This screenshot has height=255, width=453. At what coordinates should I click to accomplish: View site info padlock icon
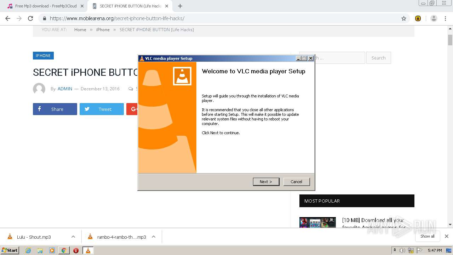[x=44, y=18]
